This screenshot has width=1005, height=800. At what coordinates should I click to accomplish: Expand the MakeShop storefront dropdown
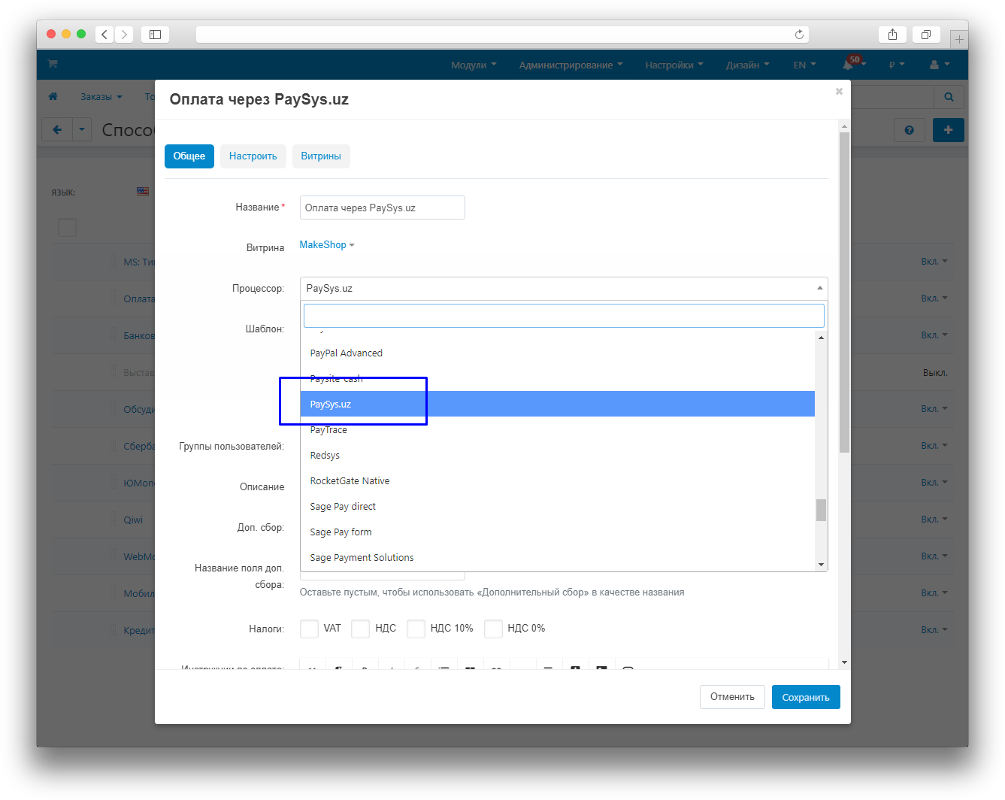(327, 245)
